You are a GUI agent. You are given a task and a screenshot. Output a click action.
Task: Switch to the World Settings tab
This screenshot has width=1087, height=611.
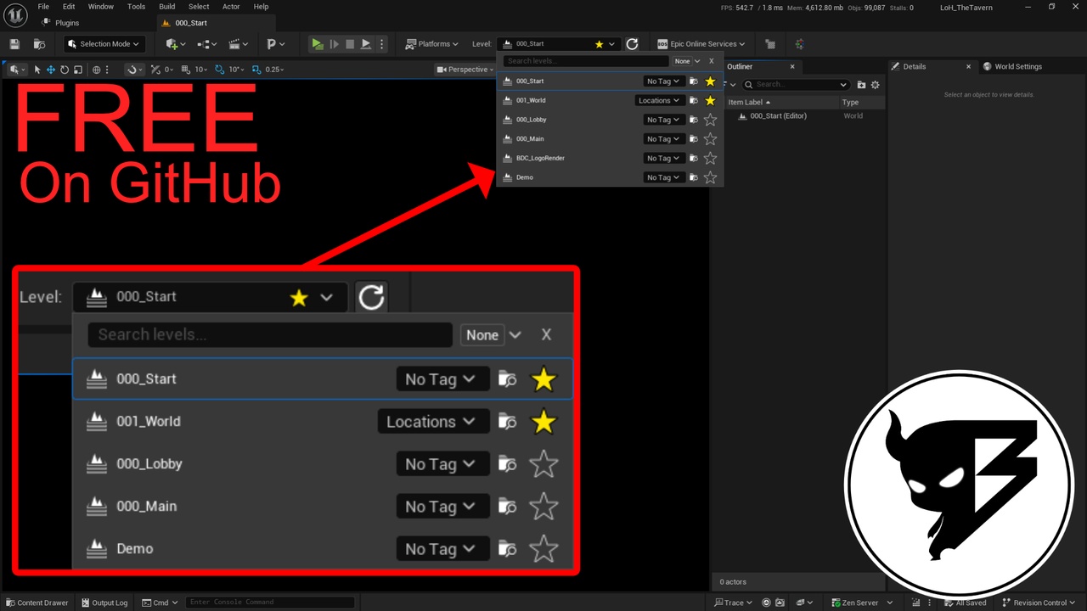click(x=1012, y=66)
